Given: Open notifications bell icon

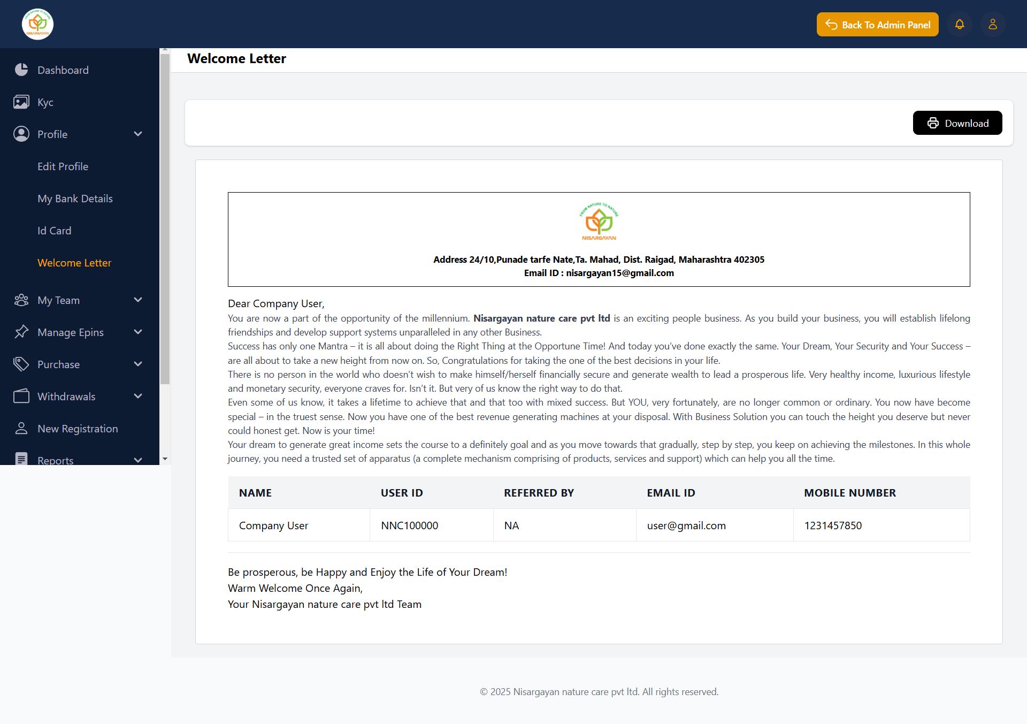Looking at the screenshot, I should [x=960, y=25].
